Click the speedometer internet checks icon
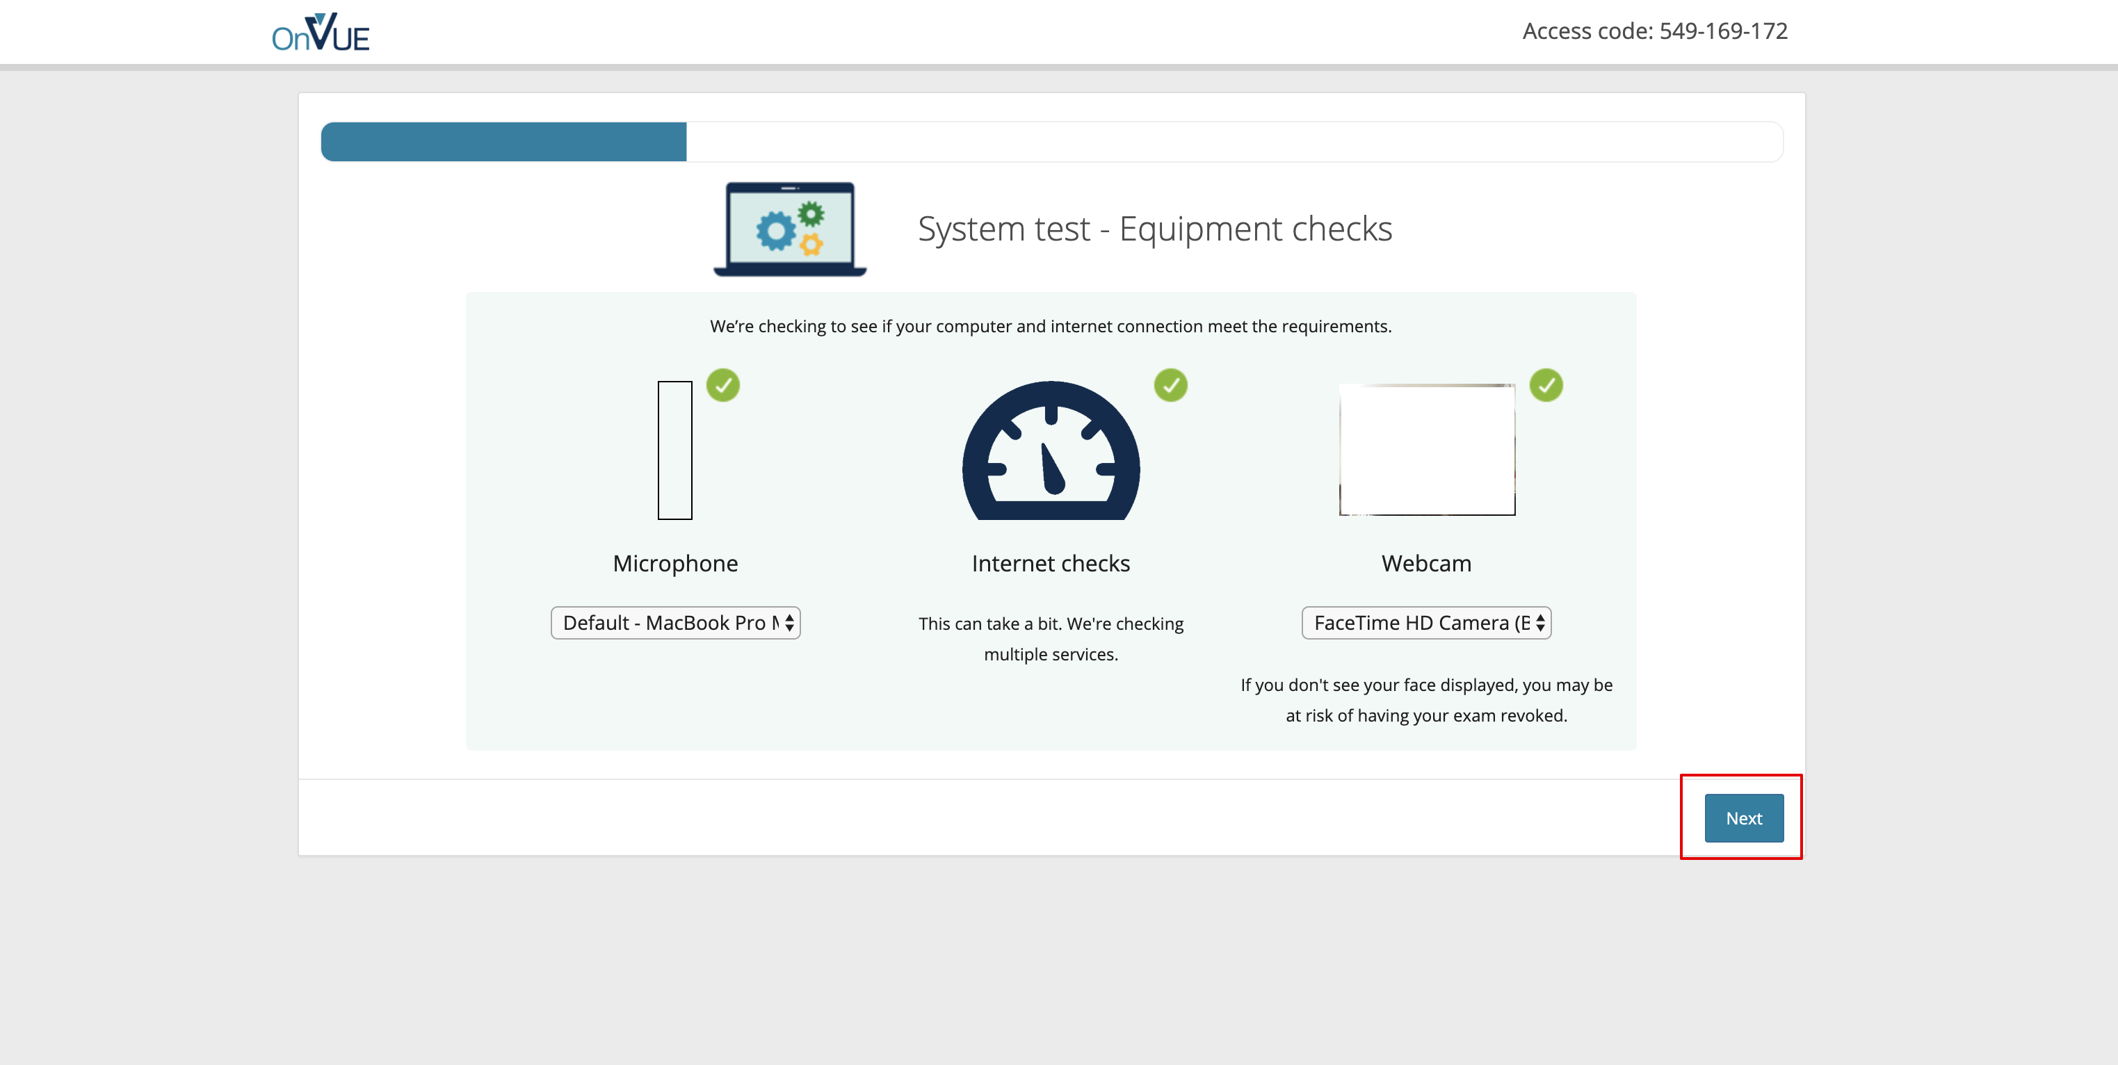 tap(1051, 452)
